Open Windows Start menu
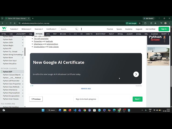Screen dimensions: 172x129 pyautogui.click(x=43, y=110)
